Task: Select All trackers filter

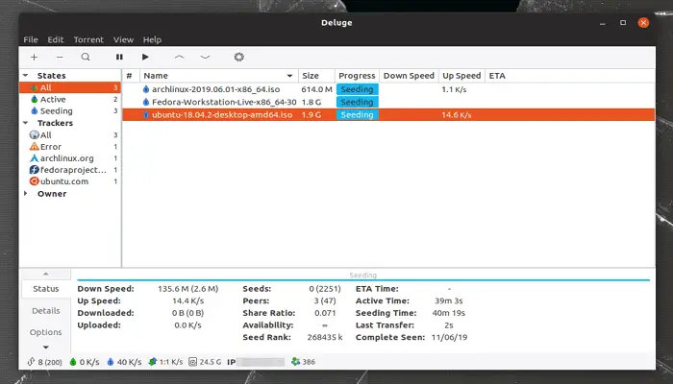Action: pyautogui.click(x=70, y=135)
